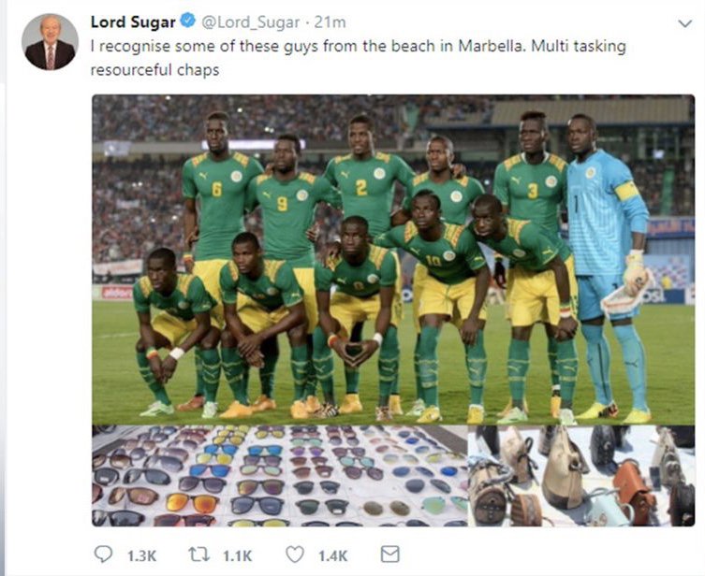Click the 1.4K likes count
Image resolution: width=705 pixels, height=576 pixels.
332,556
